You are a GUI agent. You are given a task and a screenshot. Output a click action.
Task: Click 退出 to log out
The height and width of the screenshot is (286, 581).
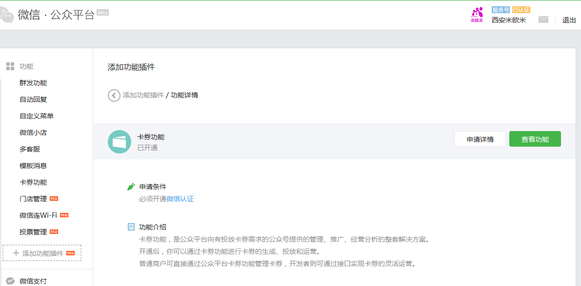(x=569, y=20)
